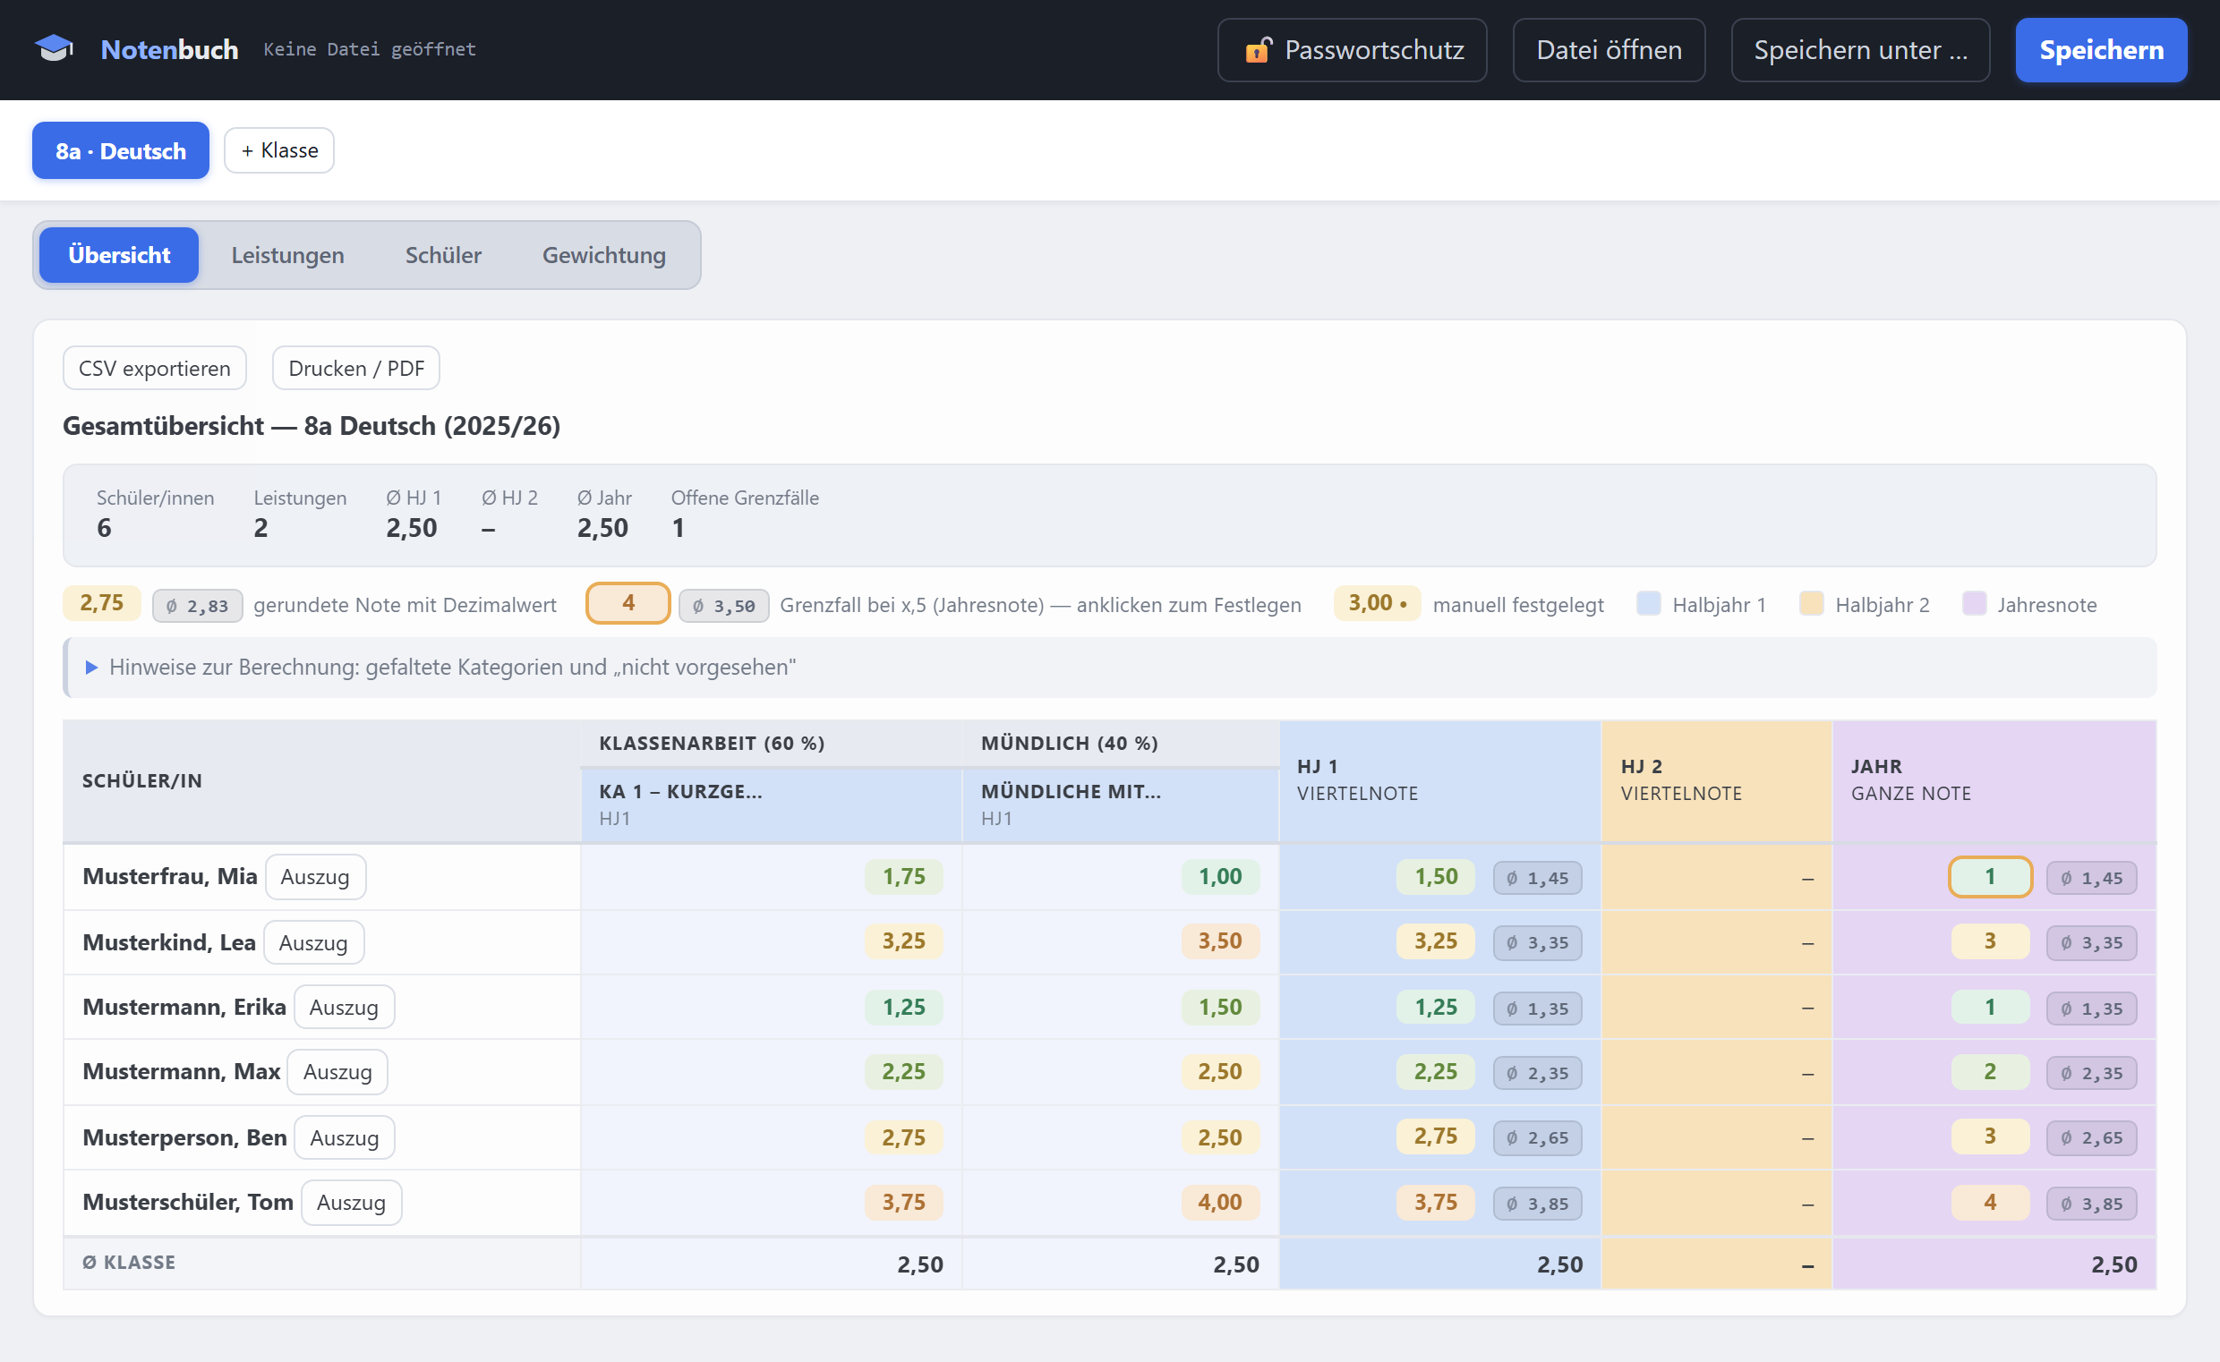Click the legend 3,00 • manual badge

tap(1377, 602)
